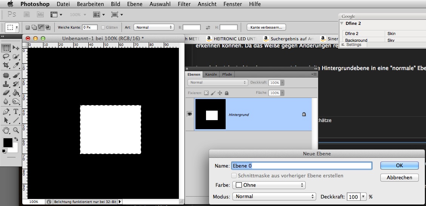
Task: Select the Eyedropper tool
Action: [16, 65]
